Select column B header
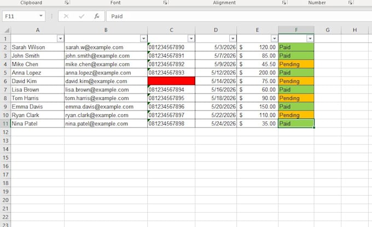372x227 pixels. (106, 30)
